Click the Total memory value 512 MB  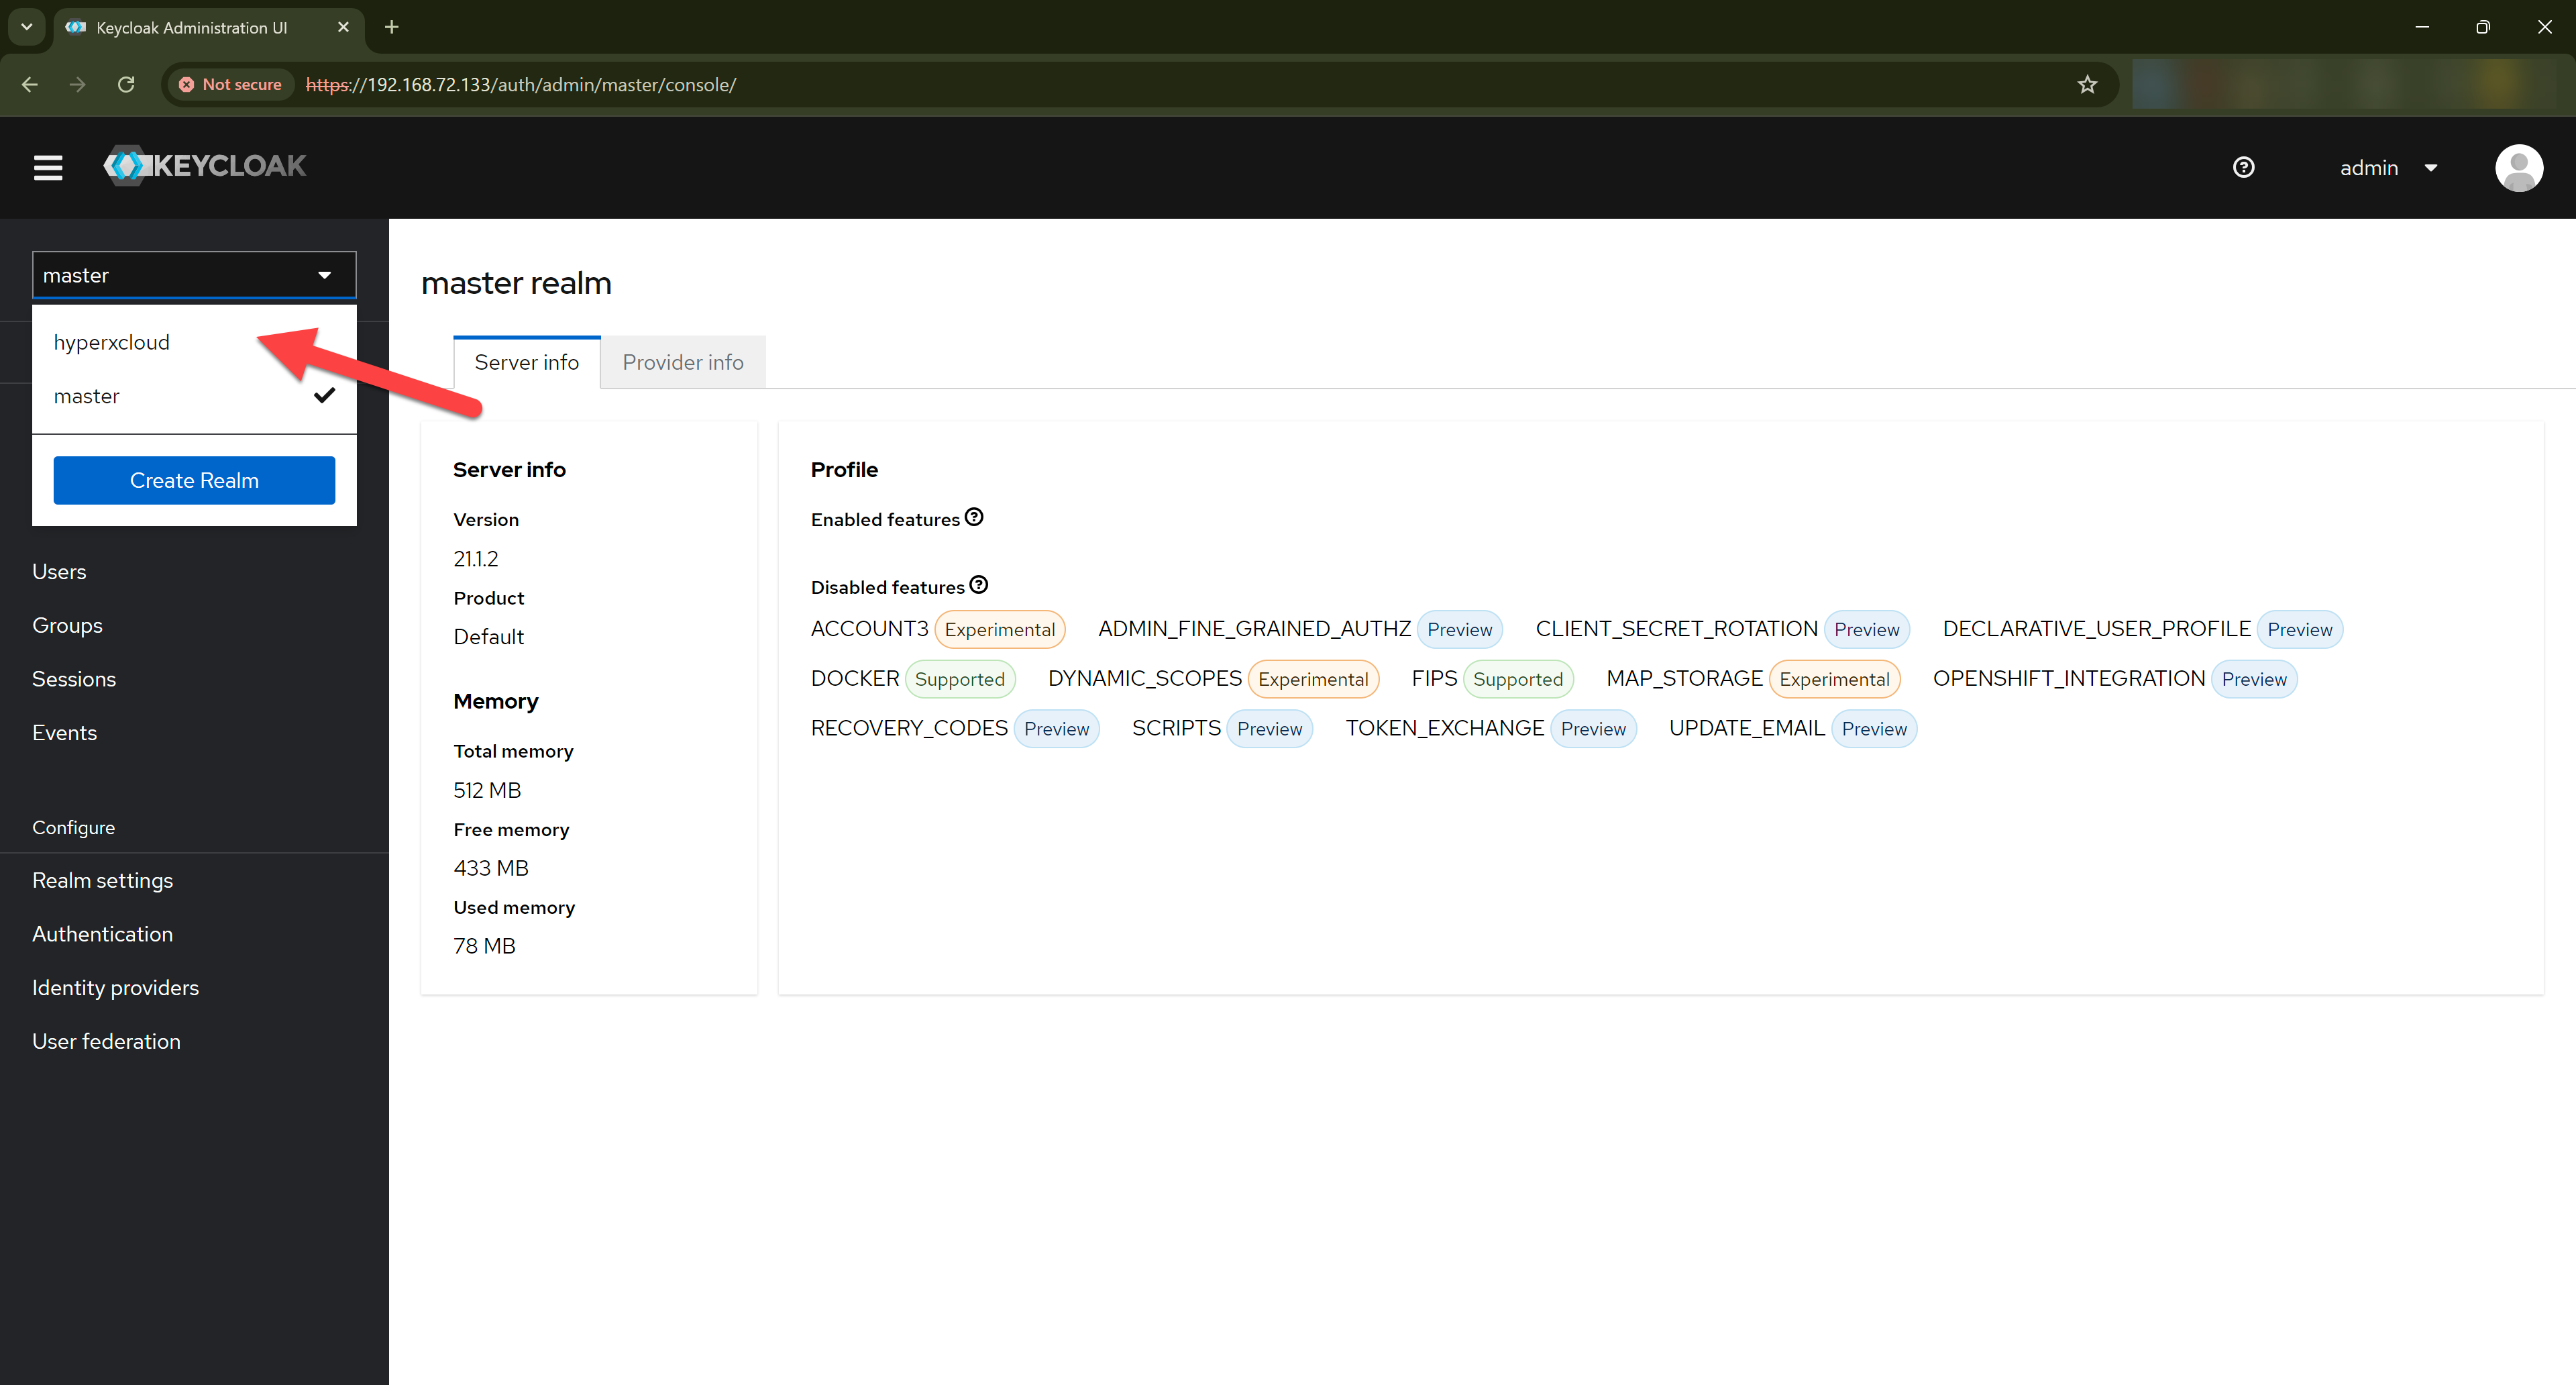[488, 790]
